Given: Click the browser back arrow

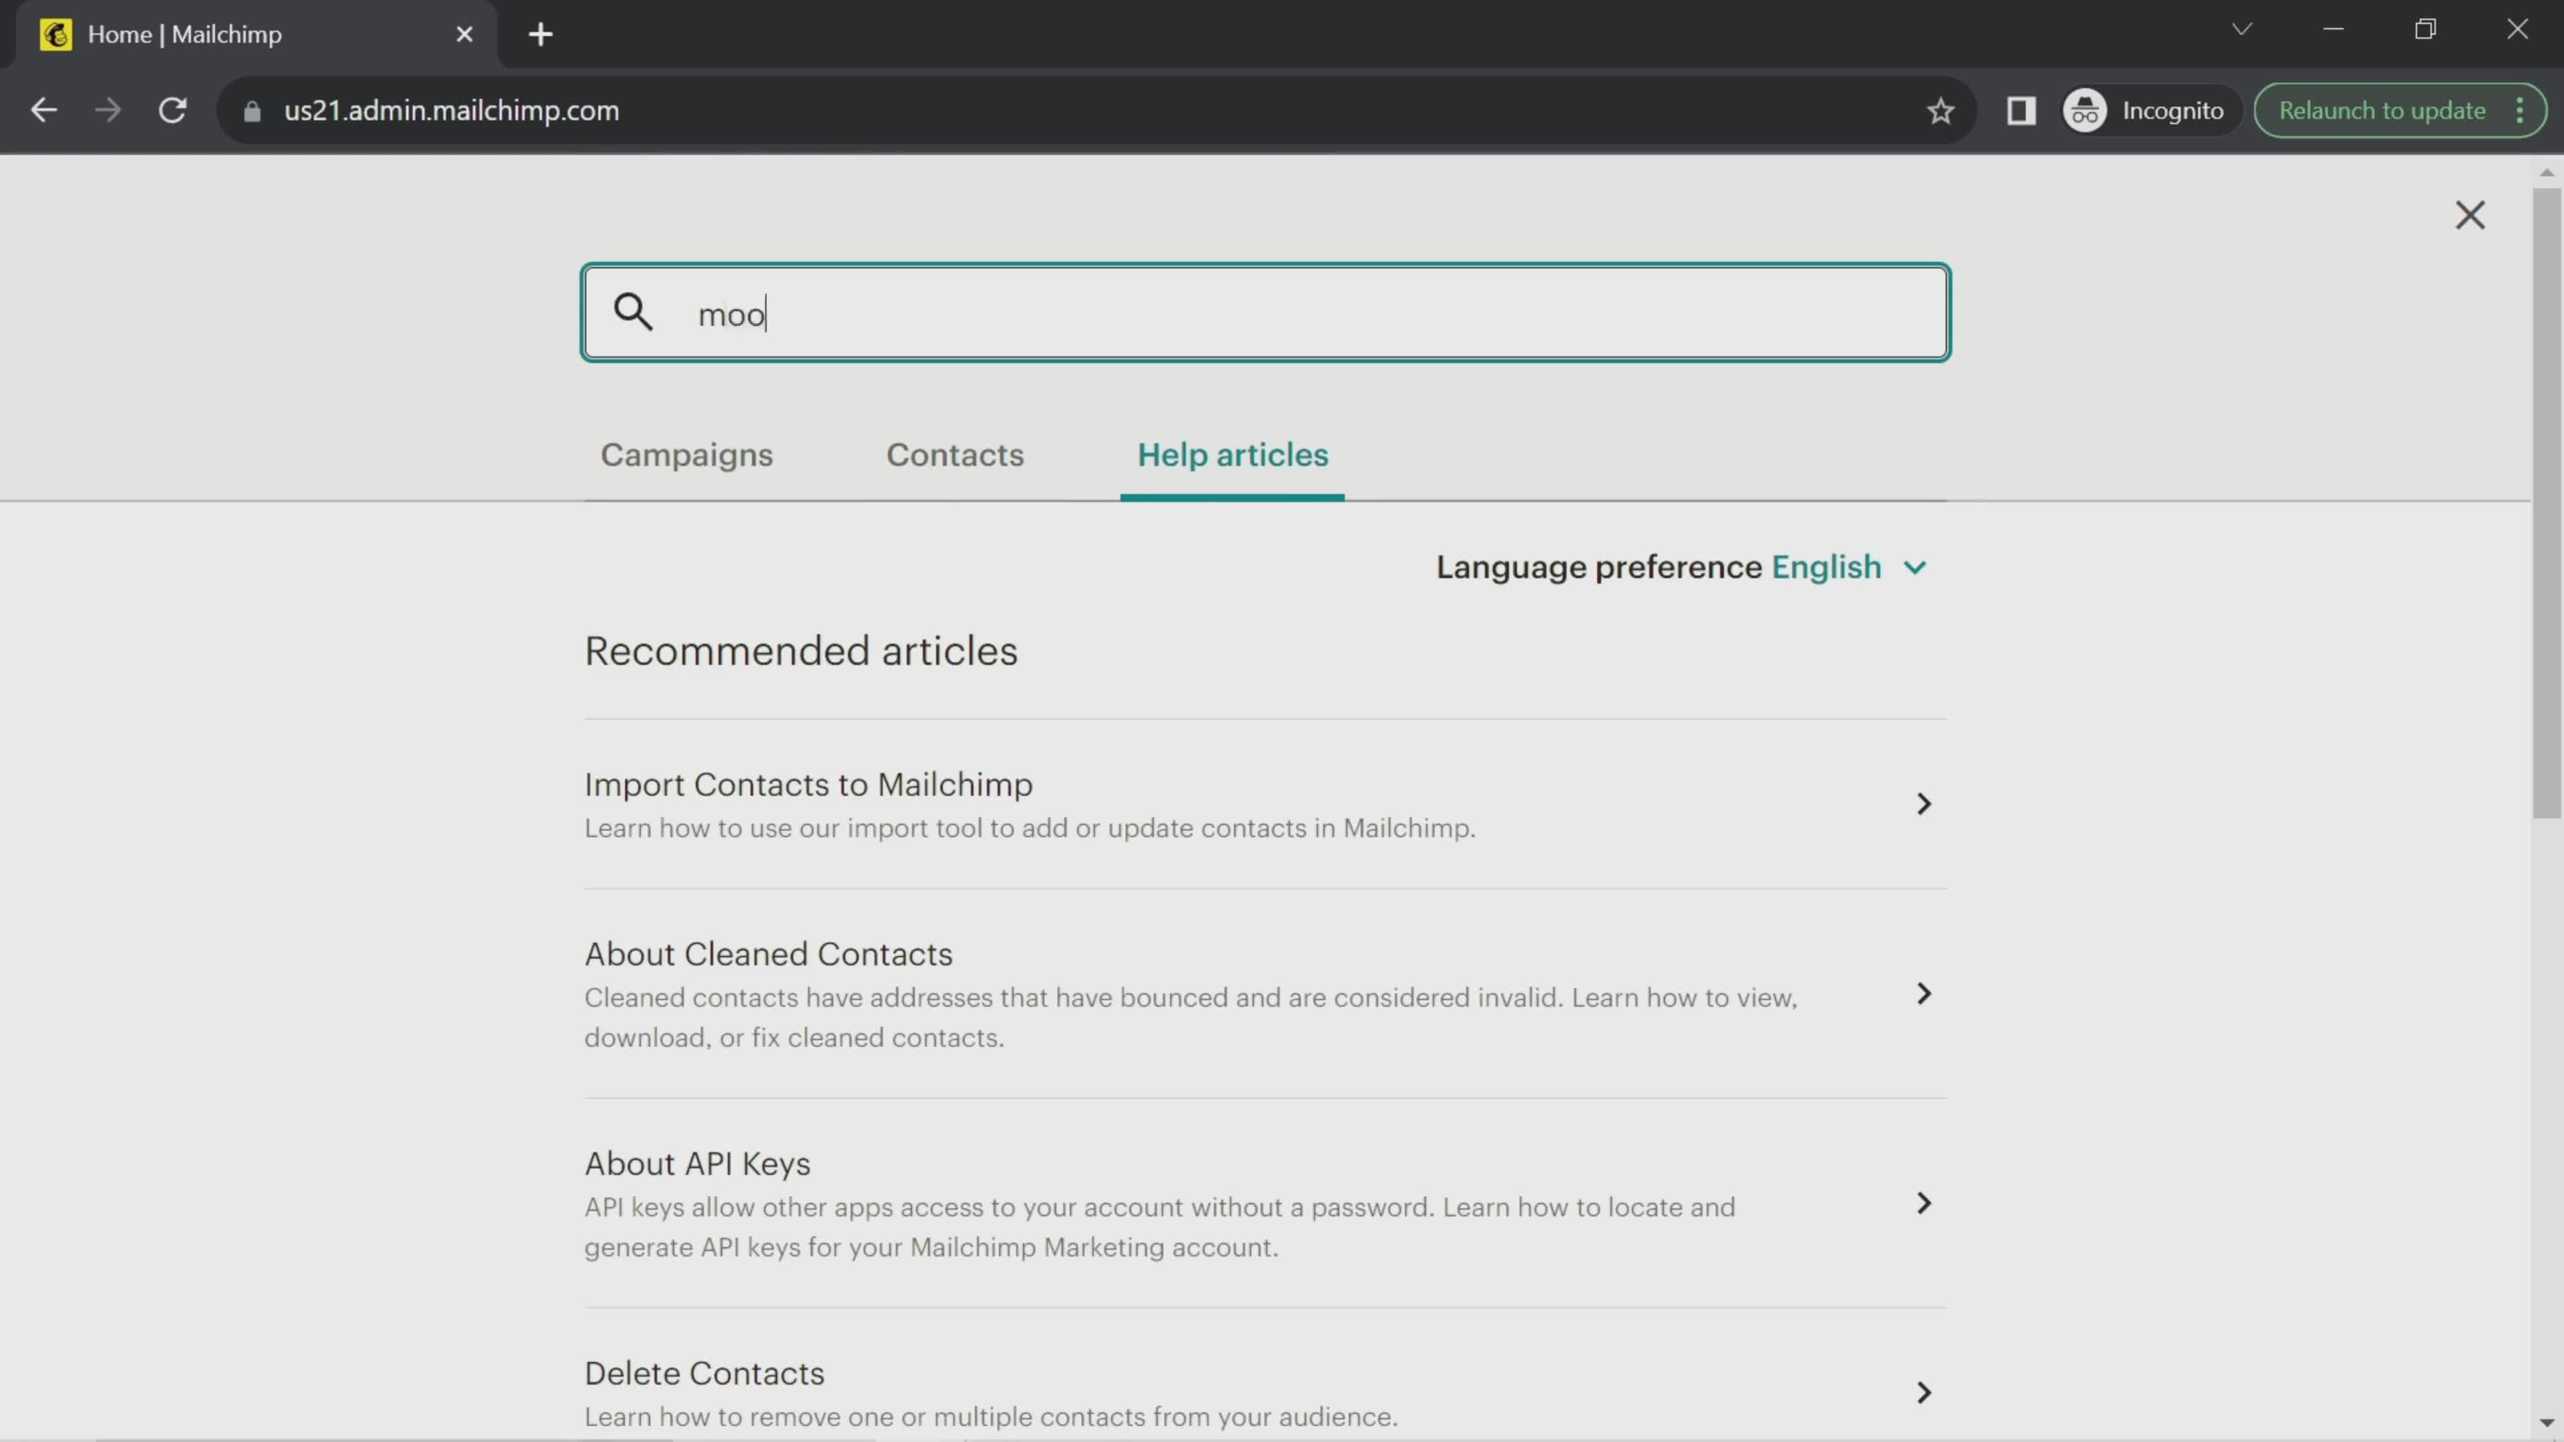Looking at the screenshot, I should pos(44,110).
